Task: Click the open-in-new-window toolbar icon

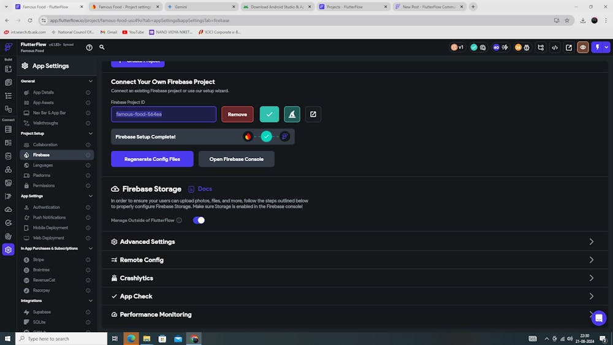Action: [x=569, y=47]
